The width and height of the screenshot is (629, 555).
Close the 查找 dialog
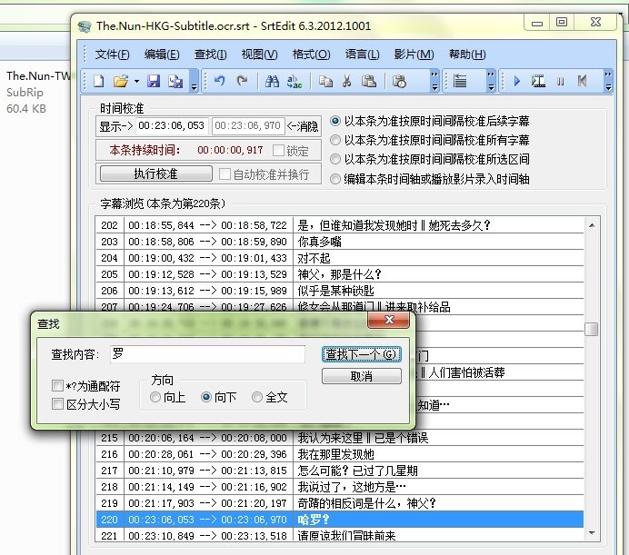pyautogui.click(x=389, y=320)
